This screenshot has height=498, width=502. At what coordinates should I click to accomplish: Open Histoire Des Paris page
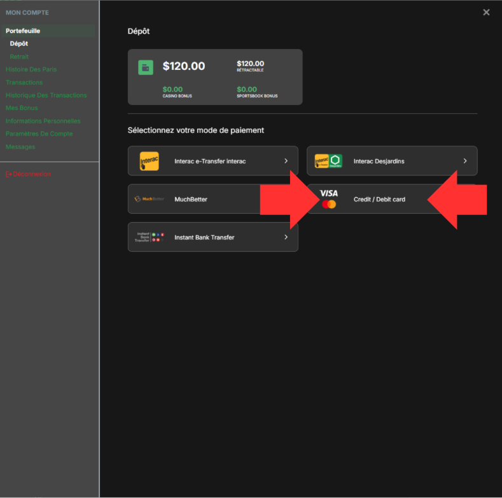(31, 69)
